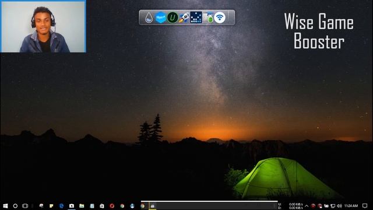Open the Action Center notifications icon
Screen dimensions: 373x210
(365, 206)
